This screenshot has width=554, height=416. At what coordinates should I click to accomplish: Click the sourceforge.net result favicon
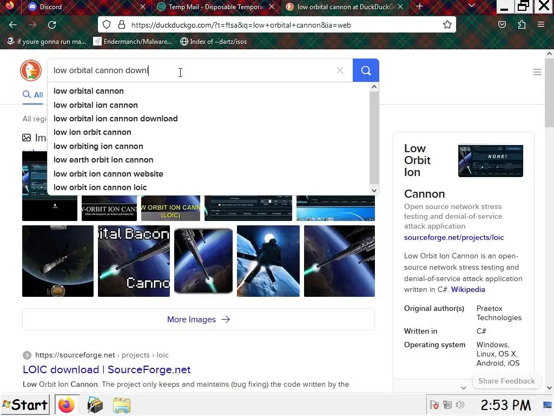coord(27,355)
